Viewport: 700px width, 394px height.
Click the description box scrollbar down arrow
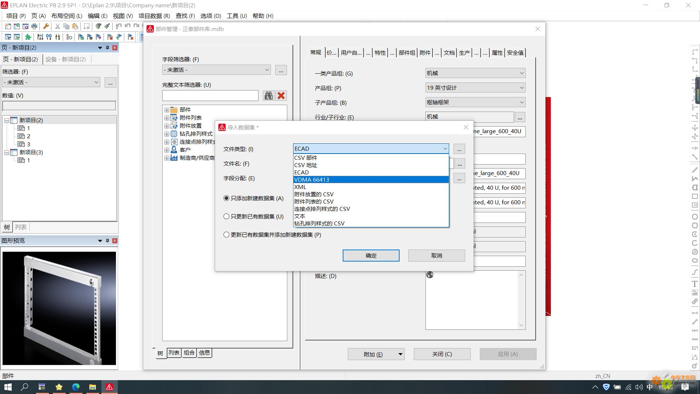click(x=521, y=325)
